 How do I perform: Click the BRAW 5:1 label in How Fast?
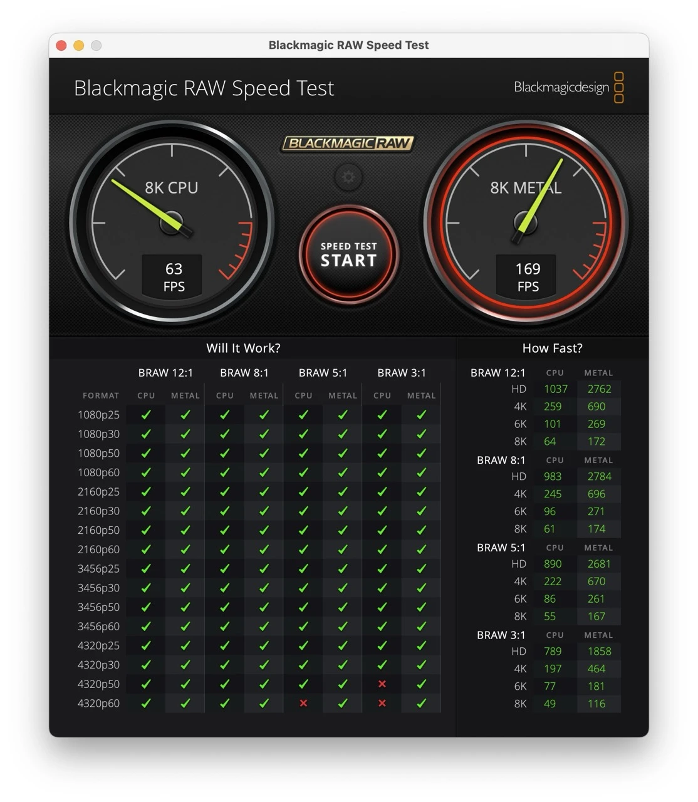501,548
